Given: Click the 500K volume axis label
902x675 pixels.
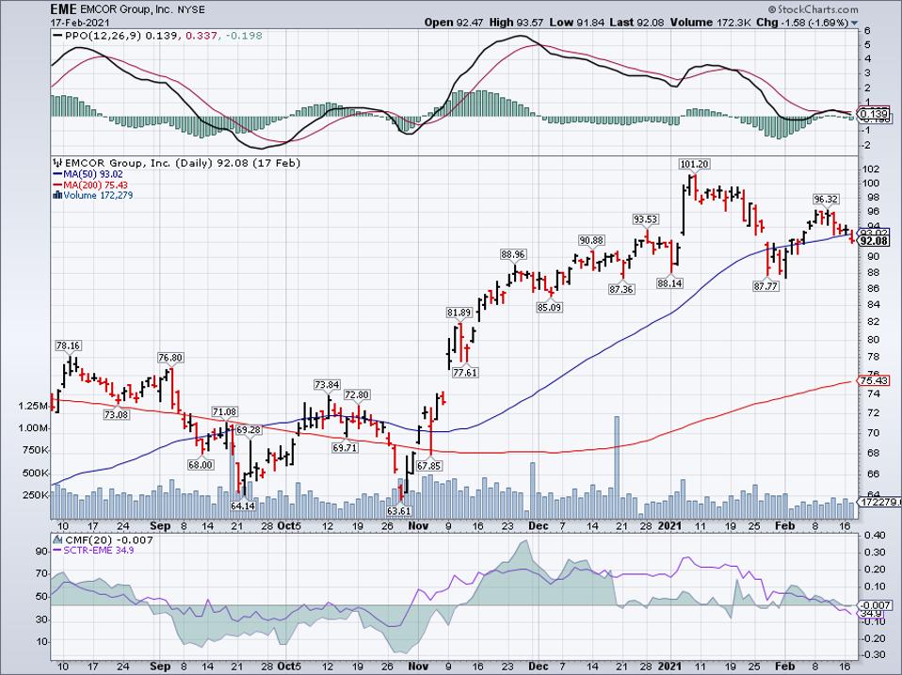Looking at the screenshot, I should (x=35, y=474).
